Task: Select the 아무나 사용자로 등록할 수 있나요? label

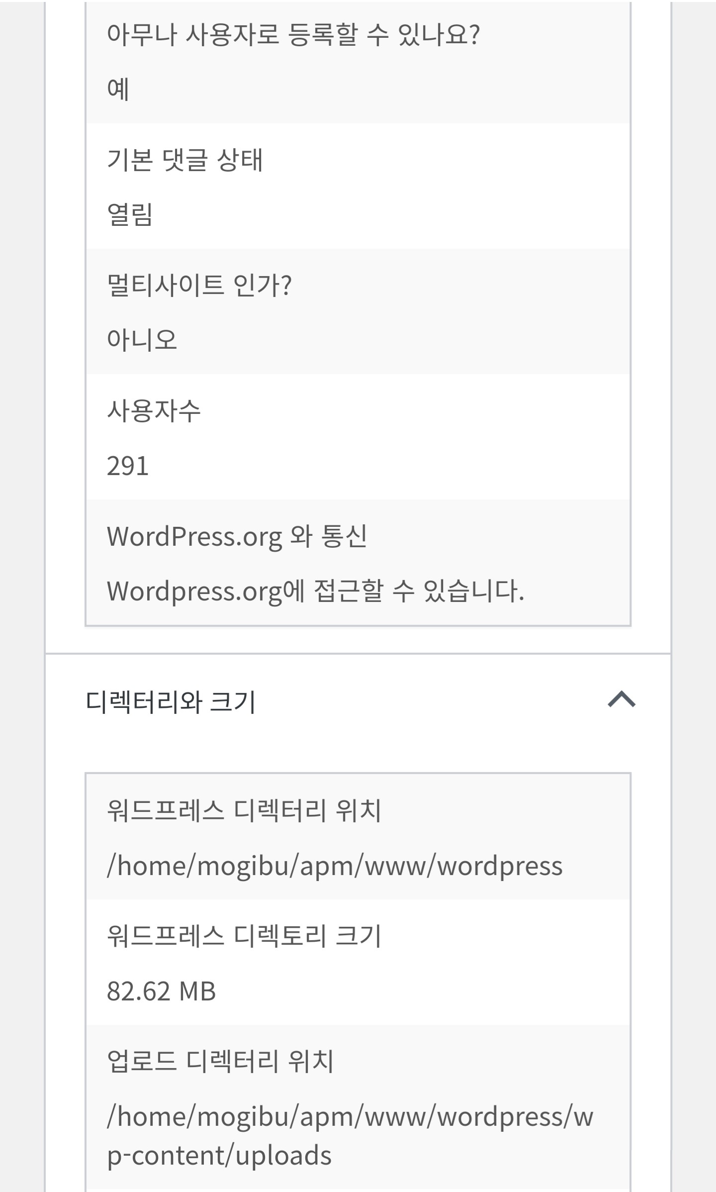Action: (293, 34)
